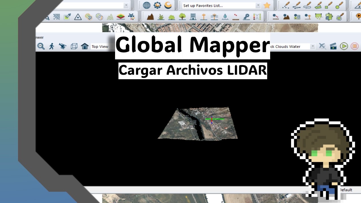The width and height of the screenshot is (361, 203).
Task: Select the freehand line pencil tool
Action: point(307,5)
